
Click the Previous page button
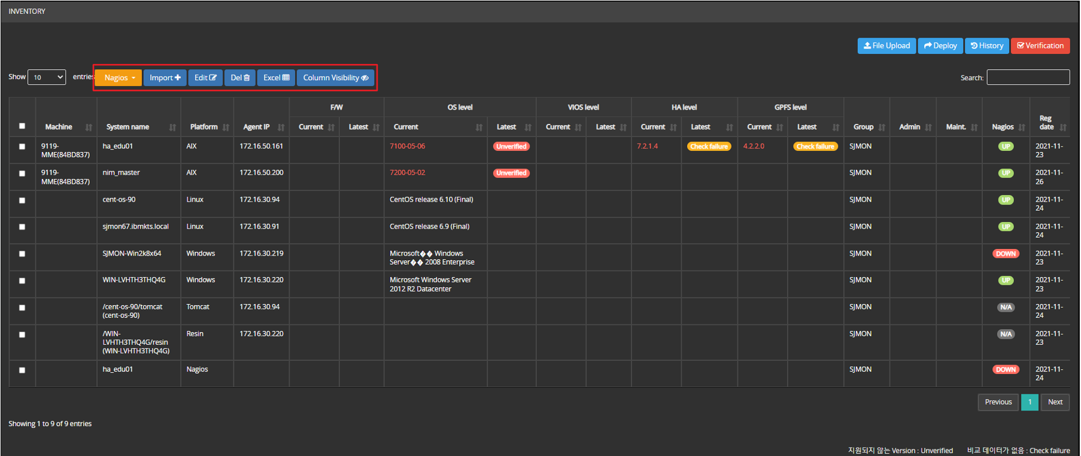point(998,402)
